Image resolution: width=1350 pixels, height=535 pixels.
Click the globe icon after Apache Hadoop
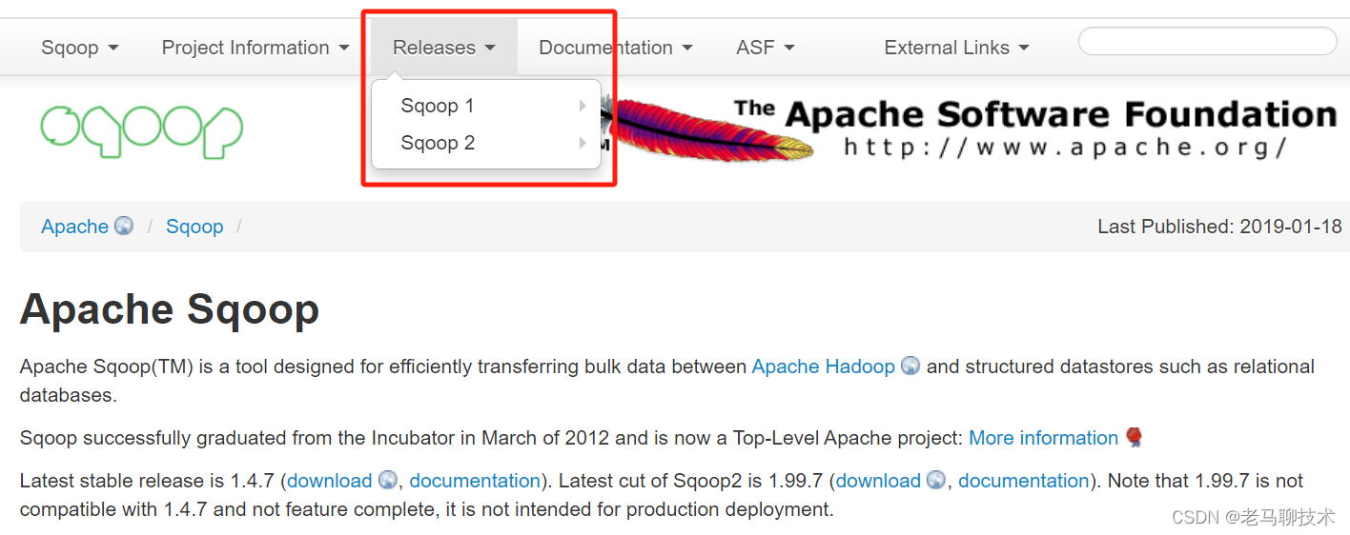[910, 366]
